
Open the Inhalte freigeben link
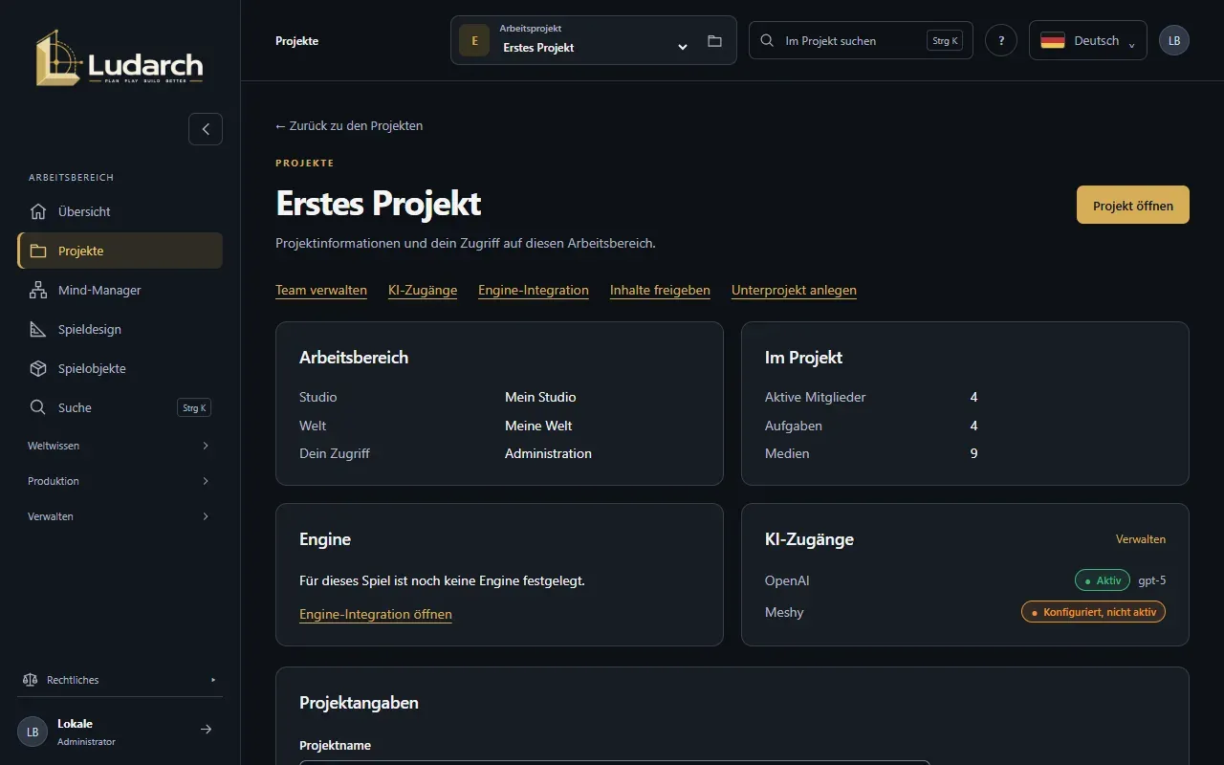(660, 290)
